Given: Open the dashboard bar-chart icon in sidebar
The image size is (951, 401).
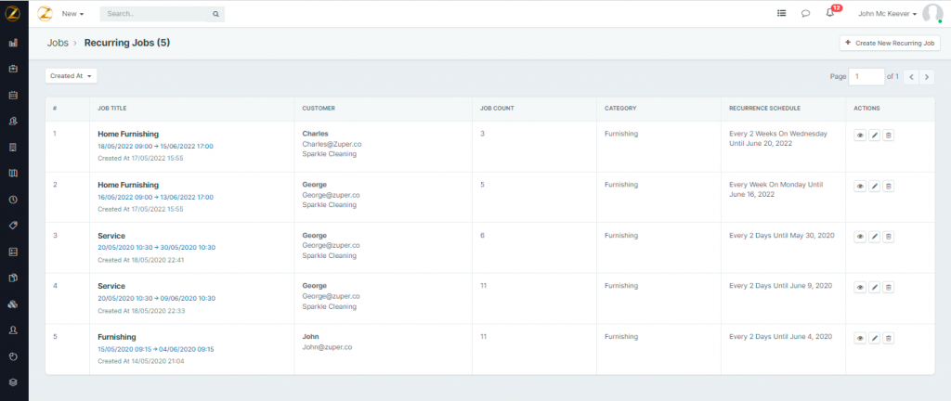Looking at the screenshot, I should tap(13, 43).
